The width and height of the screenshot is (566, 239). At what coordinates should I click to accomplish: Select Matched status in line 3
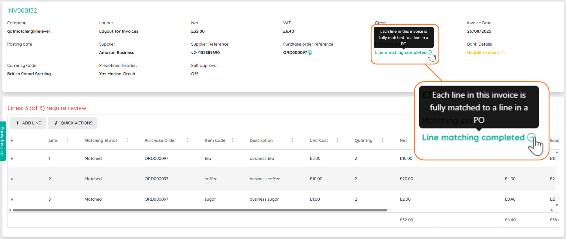tap(93, 199)
